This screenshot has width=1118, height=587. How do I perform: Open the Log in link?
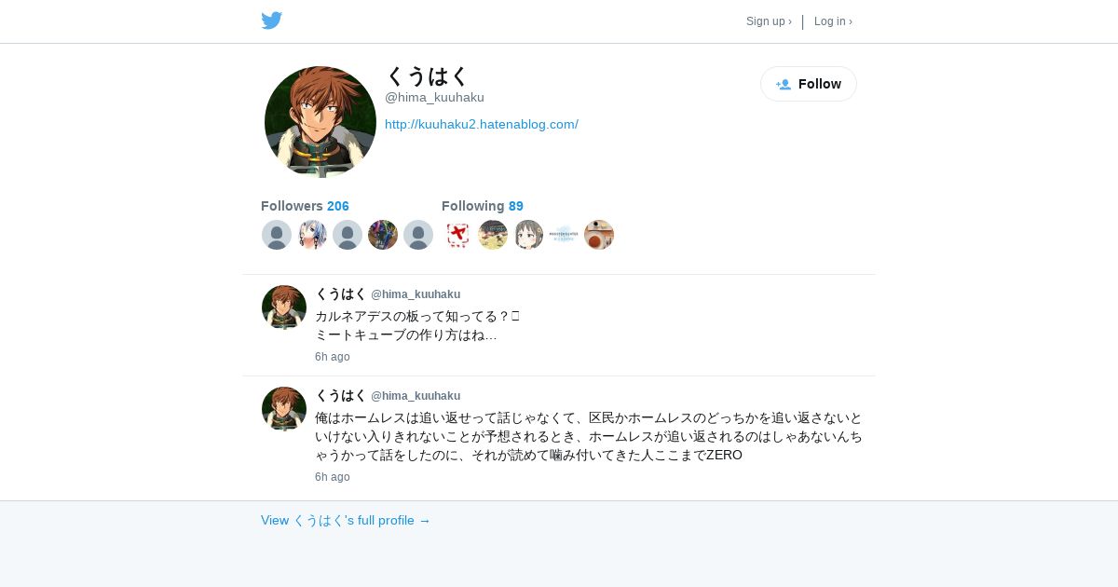tap(833, 21)
